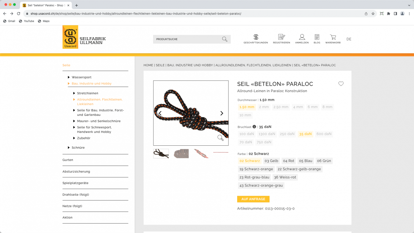Select color 05 Blau
Screen dimensions: 414x233
pyautogui.click(x=306, y=161)
